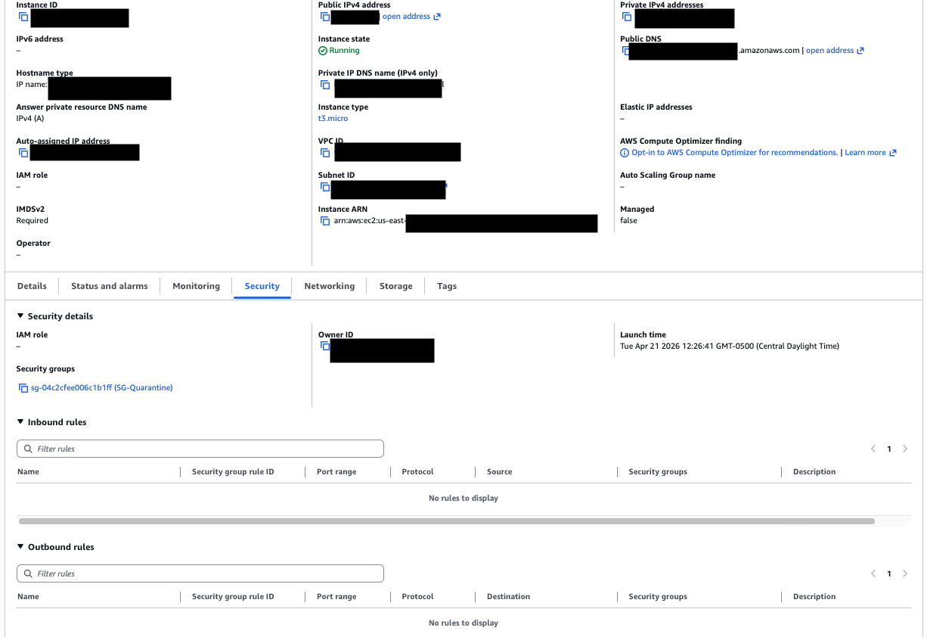
Task: Click the Outbound Description column header
Action: coord(814,597)
